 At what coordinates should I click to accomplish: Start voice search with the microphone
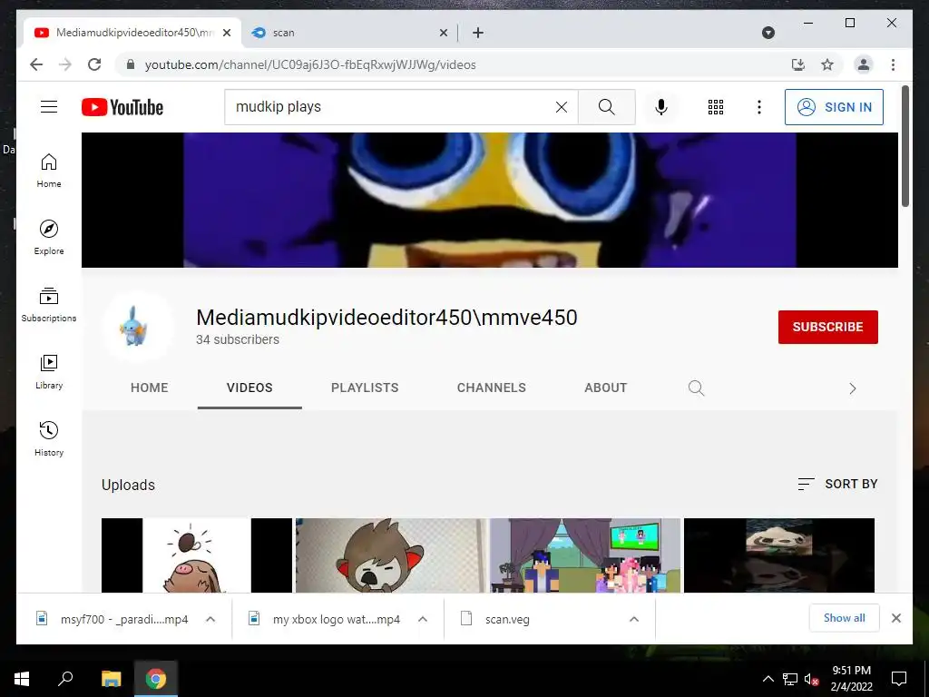661,107
